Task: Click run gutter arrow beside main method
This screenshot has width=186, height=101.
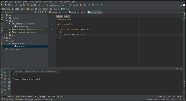Action: pos(52,30)
